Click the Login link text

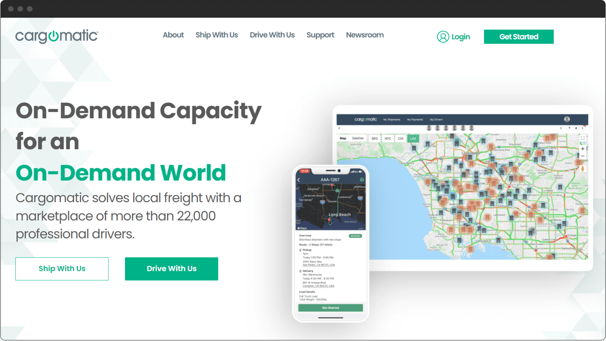(x=461, y=37)
